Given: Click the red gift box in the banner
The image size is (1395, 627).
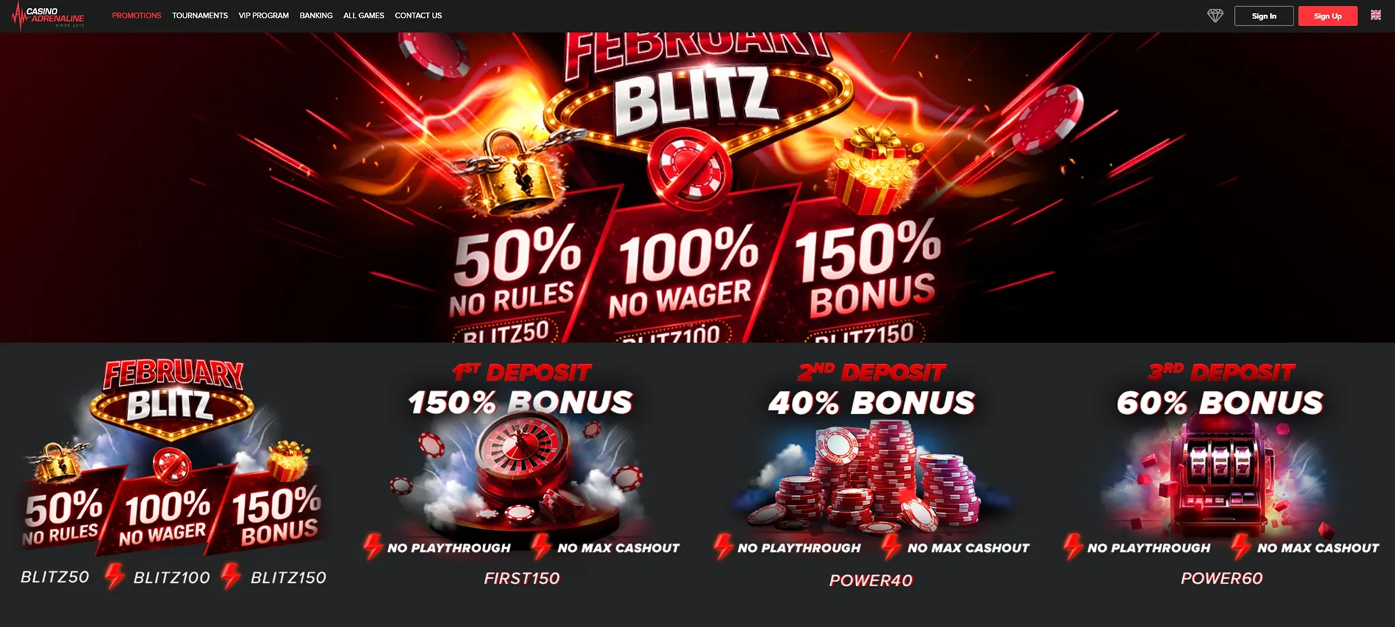Looking at the screenshot, I should 872,170.
